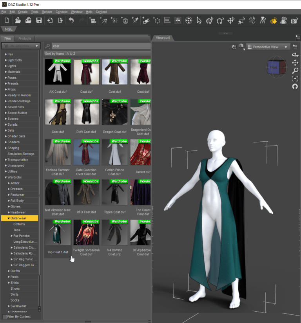Screen dimensions: 301x323
Task: Select V4 Domino Coat.cr2 thumbnail
Action: (x=114, y=232)
